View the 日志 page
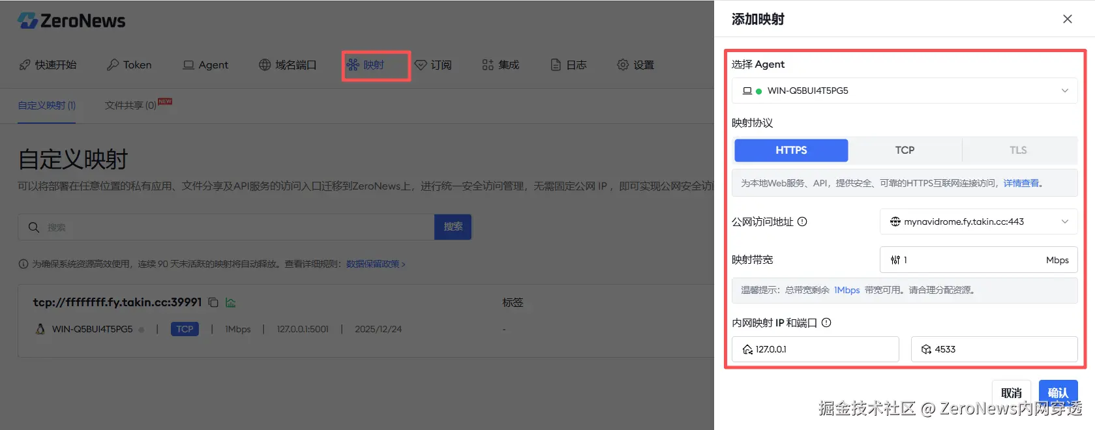 coord(569,64)
